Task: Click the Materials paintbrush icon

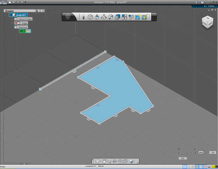Action: [145, 17]
